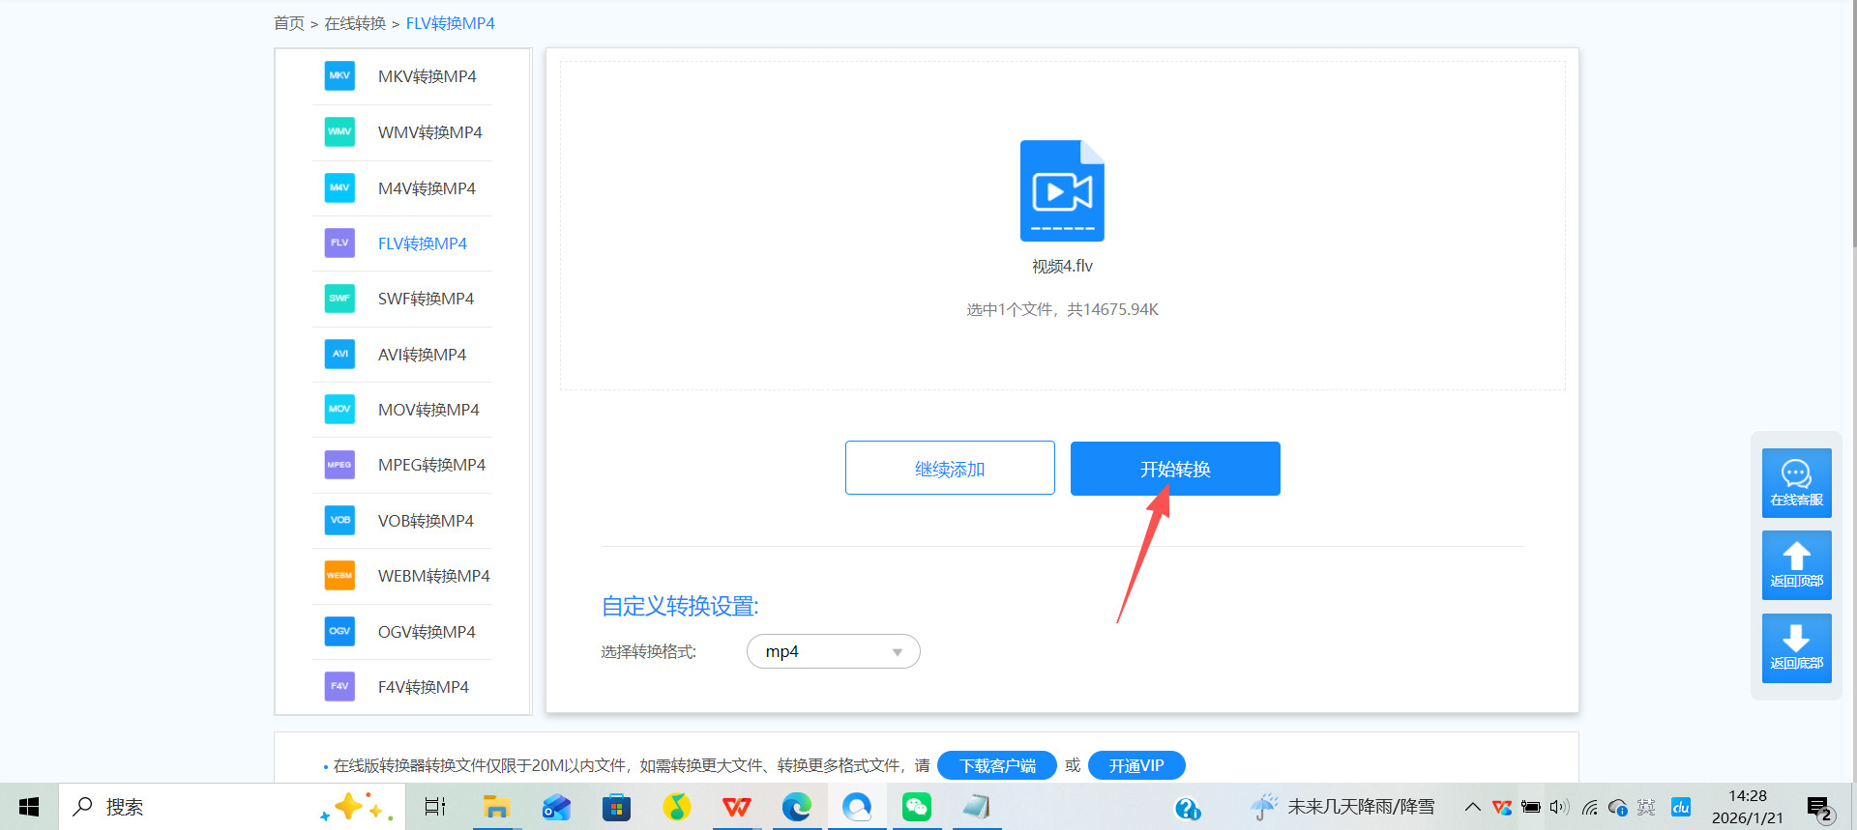Click the MPEG format icon in sidebar

pyautogui.click(x=339, y=465)
